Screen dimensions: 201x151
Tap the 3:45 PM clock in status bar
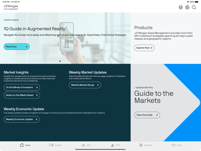(6, 2)
